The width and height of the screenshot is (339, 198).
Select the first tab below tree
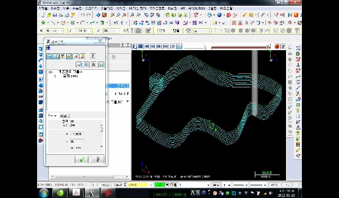point(52,116)
